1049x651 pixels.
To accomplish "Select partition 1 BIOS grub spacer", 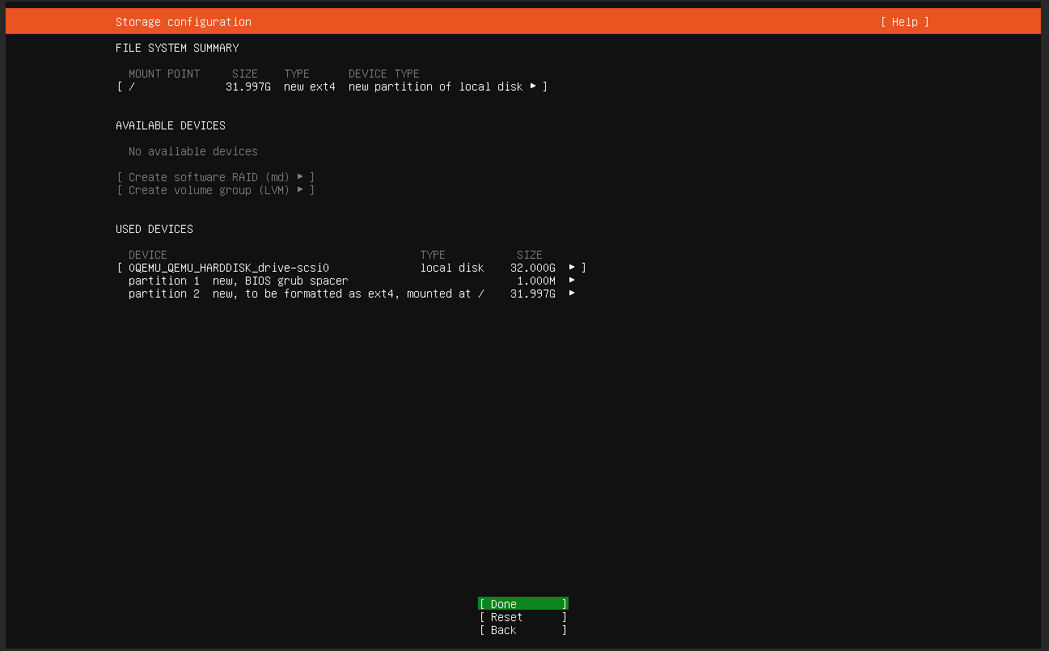I will pyautogui.click(x=238, y=281).
